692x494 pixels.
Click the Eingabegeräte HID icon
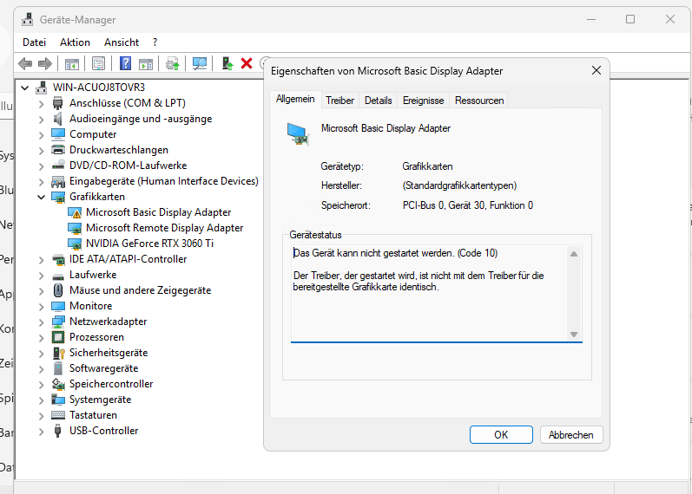(x=58, y=181)
